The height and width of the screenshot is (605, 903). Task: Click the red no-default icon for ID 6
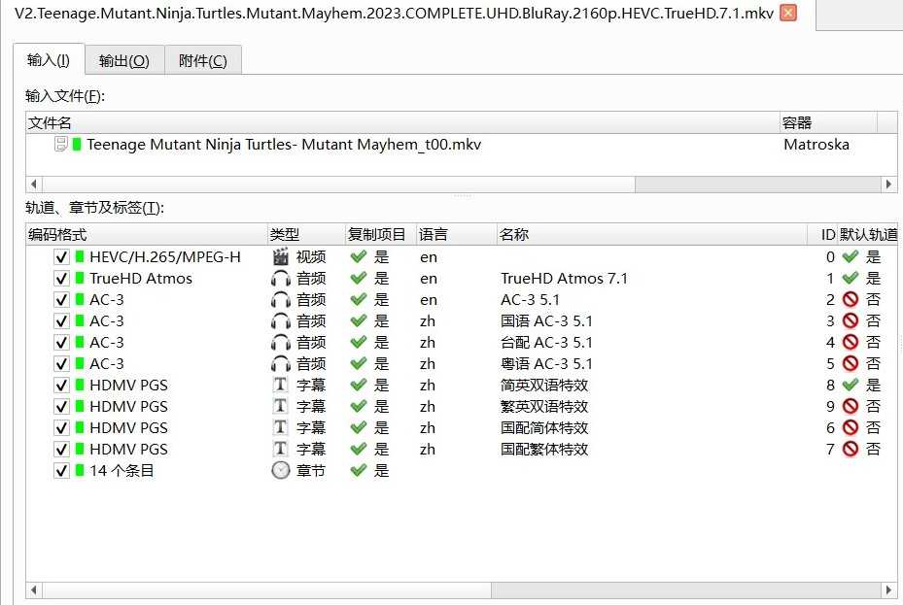point(850,428)
